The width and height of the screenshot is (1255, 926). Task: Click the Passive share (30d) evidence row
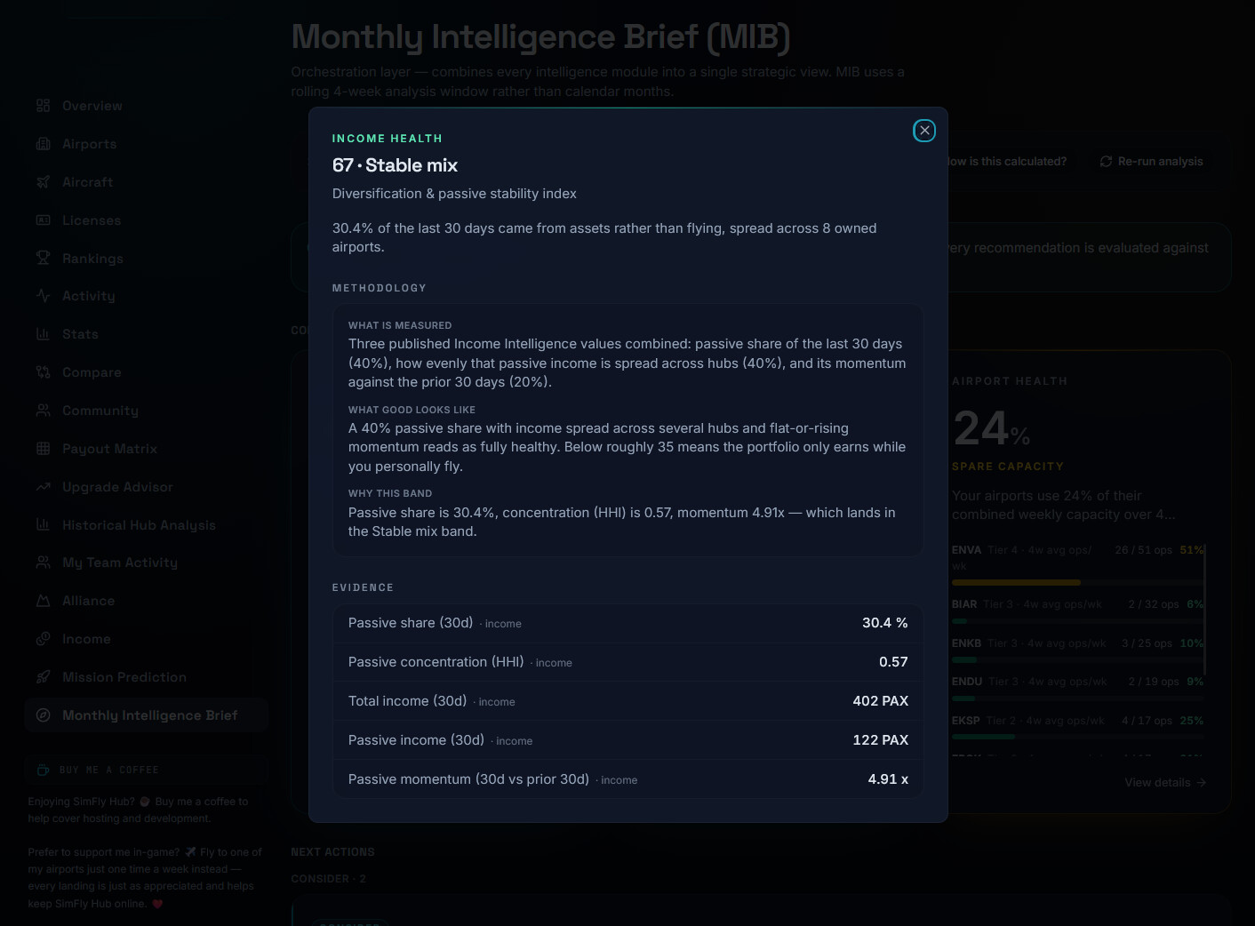(x=627, y=623)
